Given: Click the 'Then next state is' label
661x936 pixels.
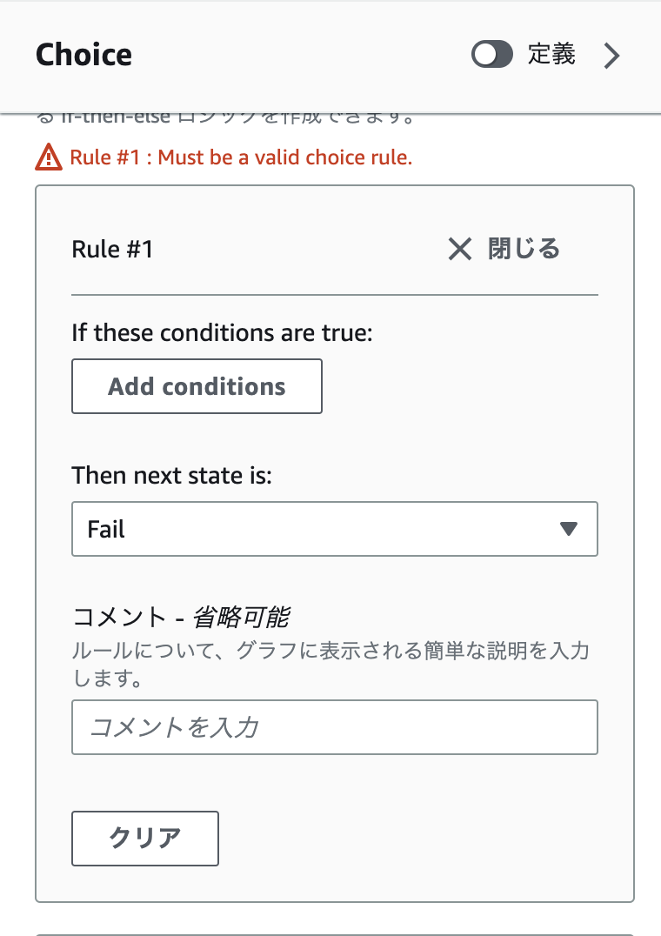Looking at the screenshot, I should 171,475.
